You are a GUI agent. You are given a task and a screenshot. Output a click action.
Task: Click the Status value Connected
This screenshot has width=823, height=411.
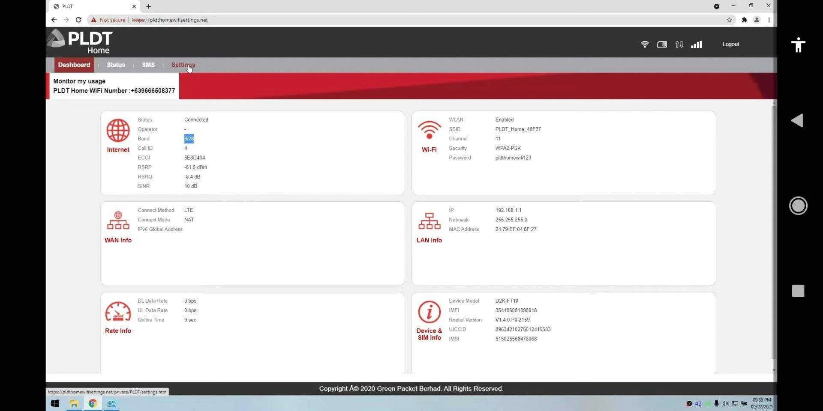click(196, 120)
